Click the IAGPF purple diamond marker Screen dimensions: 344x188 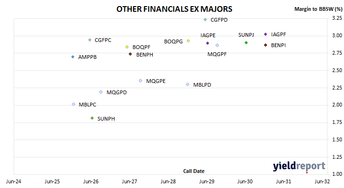[265, 34]
